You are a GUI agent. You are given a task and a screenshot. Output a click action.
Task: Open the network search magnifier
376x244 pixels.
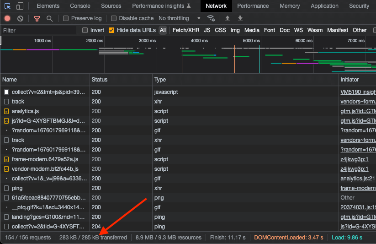[49, 18]
